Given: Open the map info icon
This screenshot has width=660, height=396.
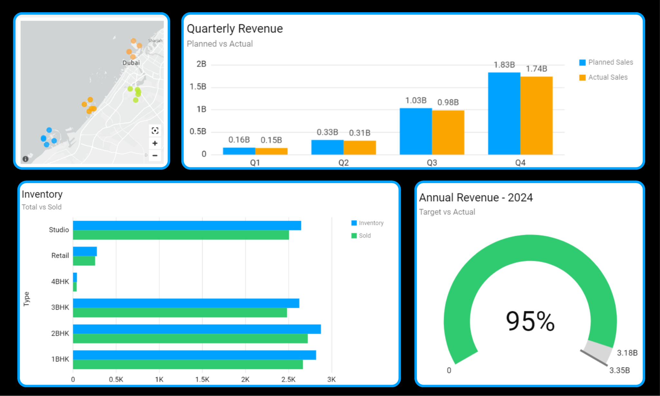Looking at the screenshot, I should pyautogui.click(x=25, y=159).
